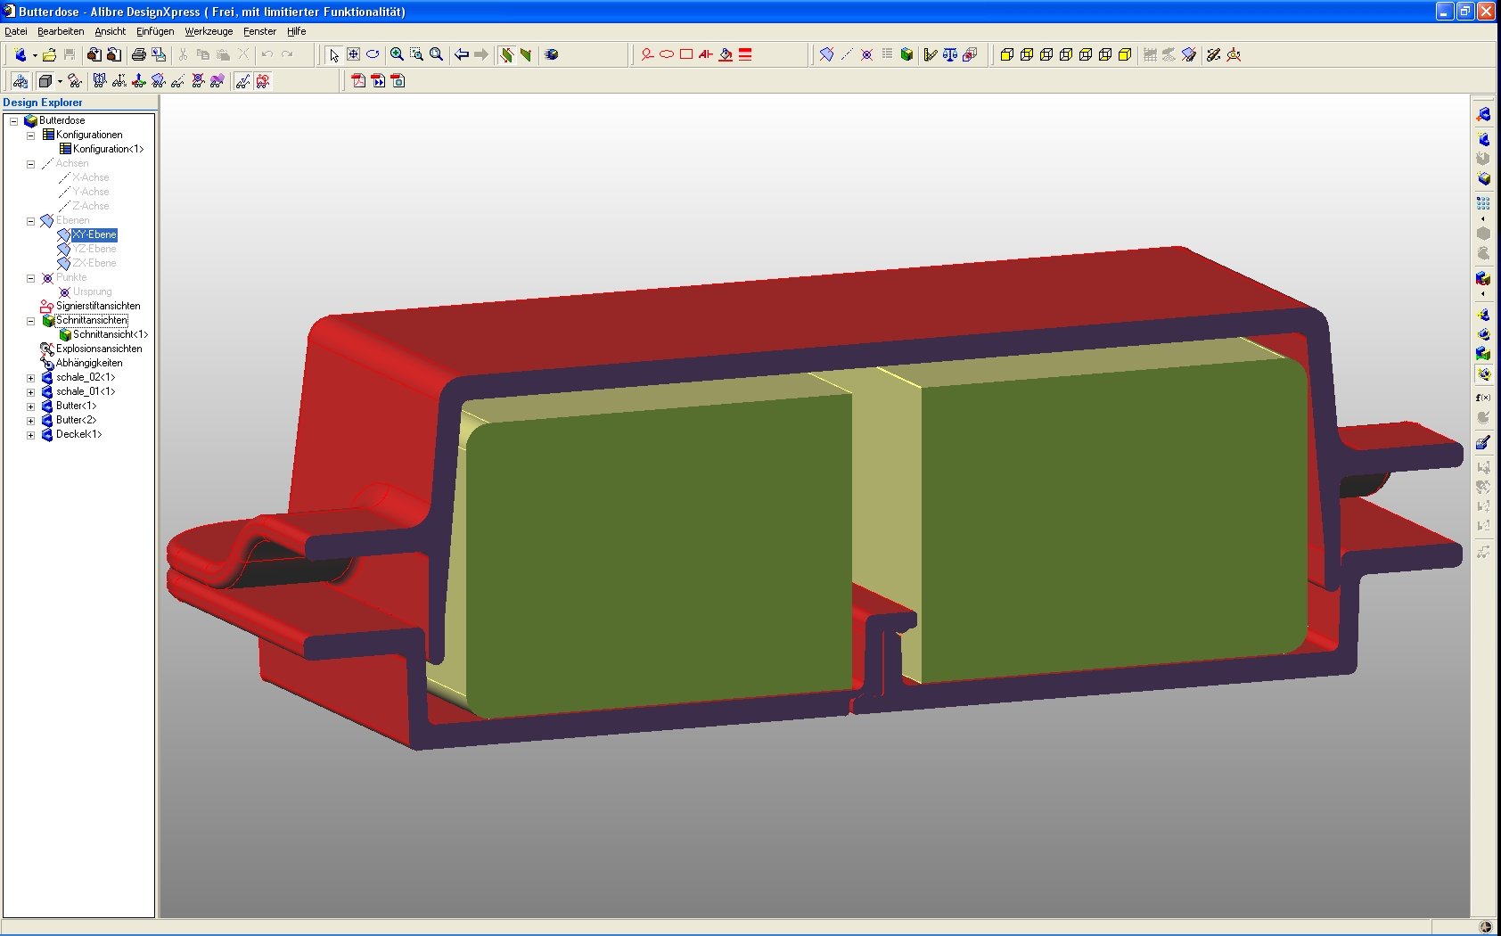Image resolution: width=1501 pixels, height=936 pixels.
Task: Click the red line weight icon
Action: pos(745,54)
